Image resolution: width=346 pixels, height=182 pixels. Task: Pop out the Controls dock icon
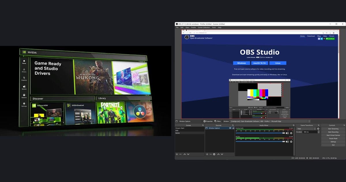345,125
